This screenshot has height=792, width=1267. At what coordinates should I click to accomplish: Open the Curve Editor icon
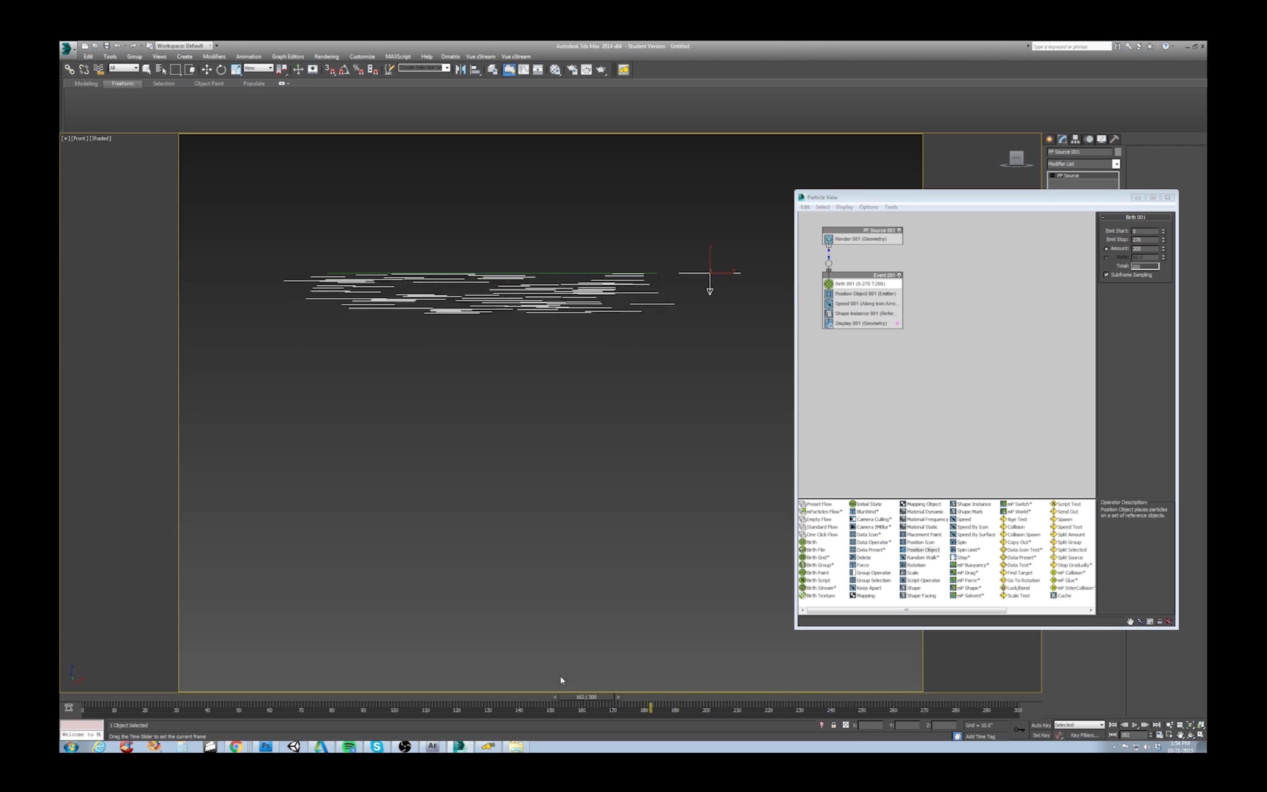(523, 69)
